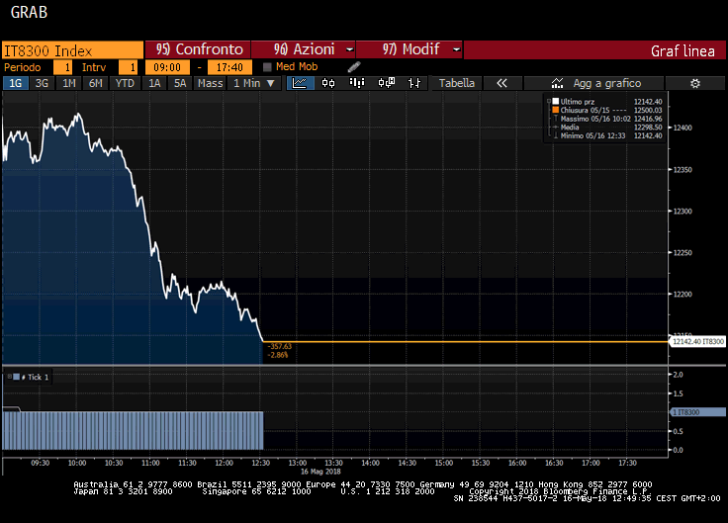Click the Ultimo prz white legend swatch

(555, 101)
